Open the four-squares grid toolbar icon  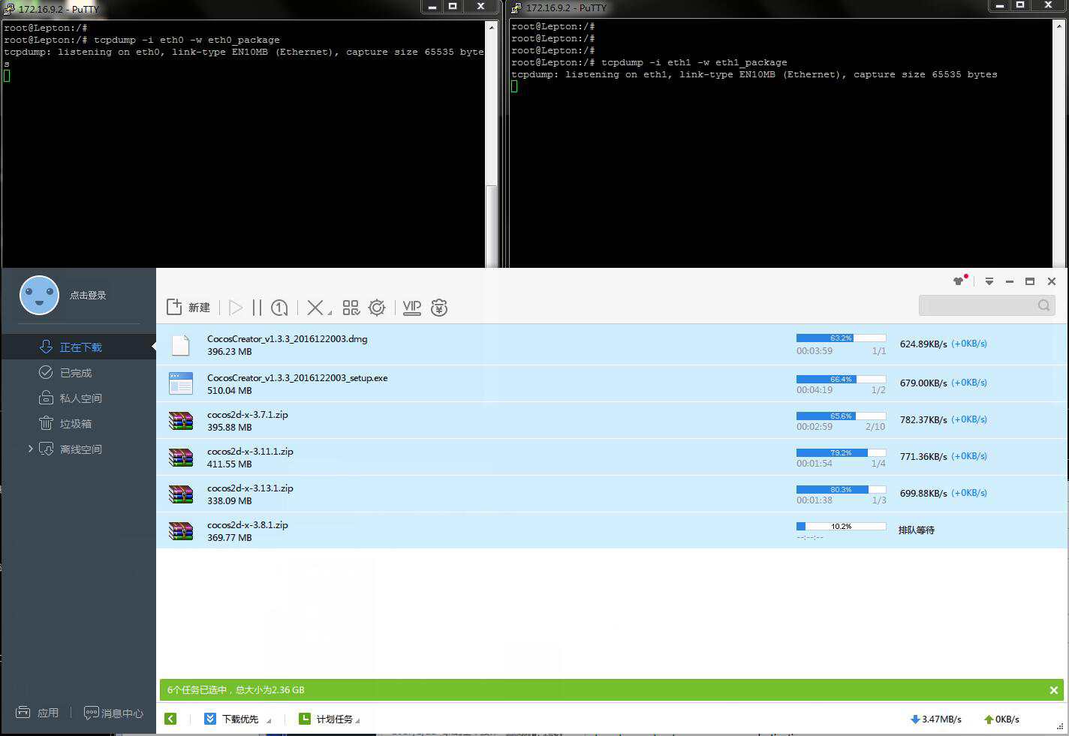[x=351, y=308]
